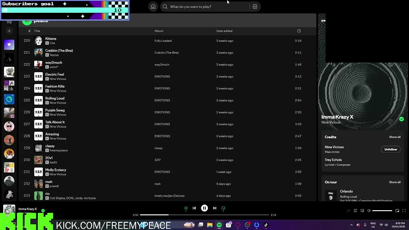Toggle the green saved checkmark for Imma Krazy X
This screenshot has height=230, width=409.
click(401, 119)
